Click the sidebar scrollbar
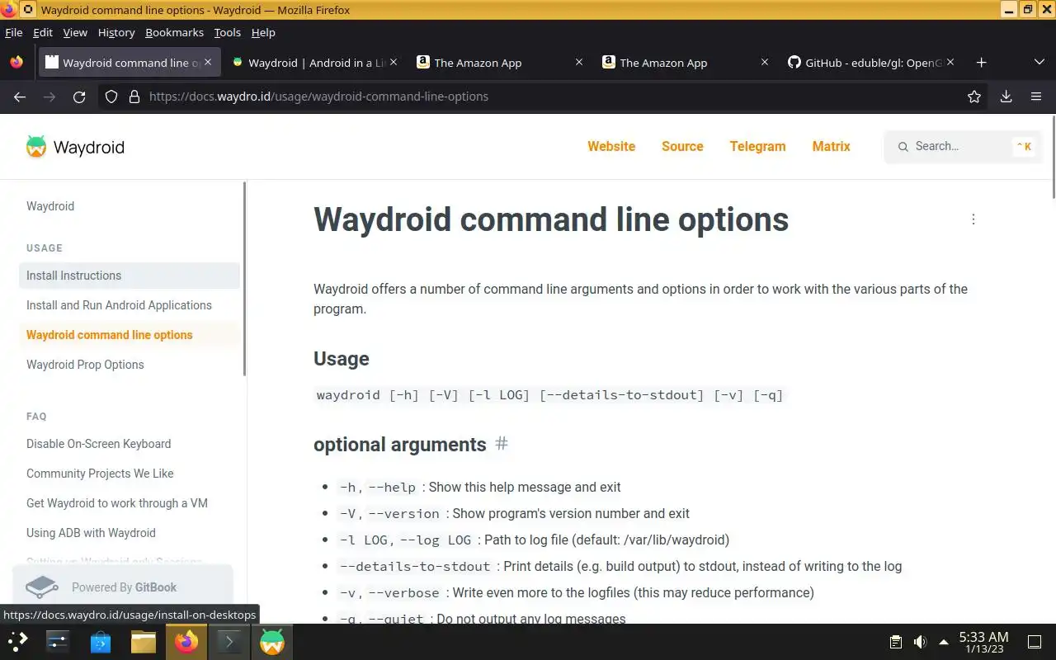This screenshot has width=1056, height=660. point(244,279)
